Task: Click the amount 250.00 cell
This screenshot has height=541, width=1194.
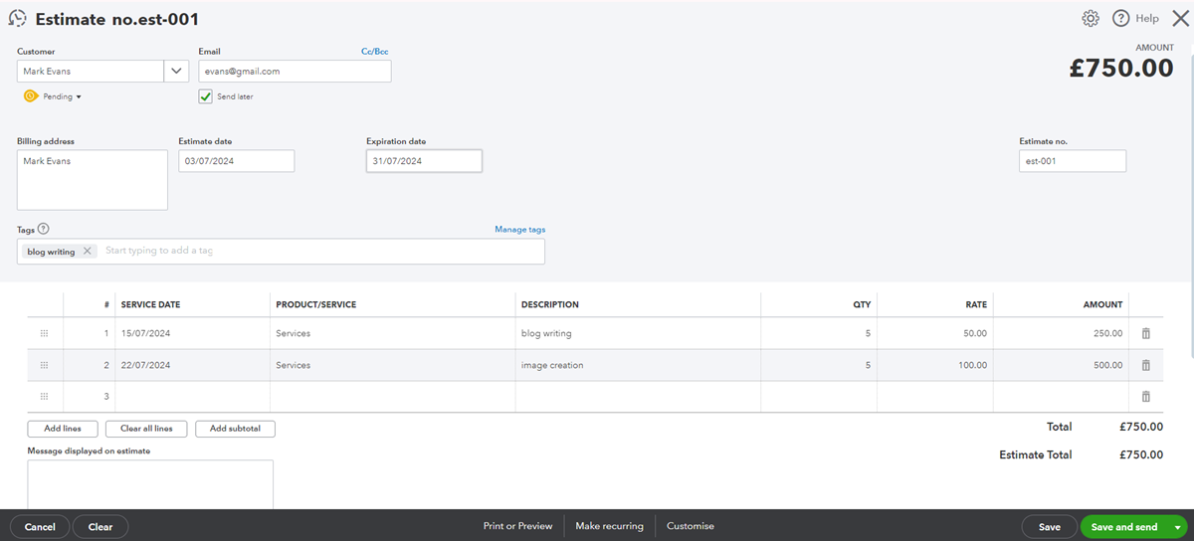Action: pyautogui.click(x=1061, y=333)
